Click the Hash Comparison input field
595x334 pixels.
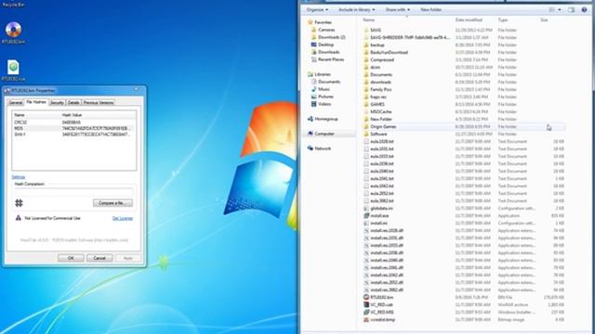[74, 192]
